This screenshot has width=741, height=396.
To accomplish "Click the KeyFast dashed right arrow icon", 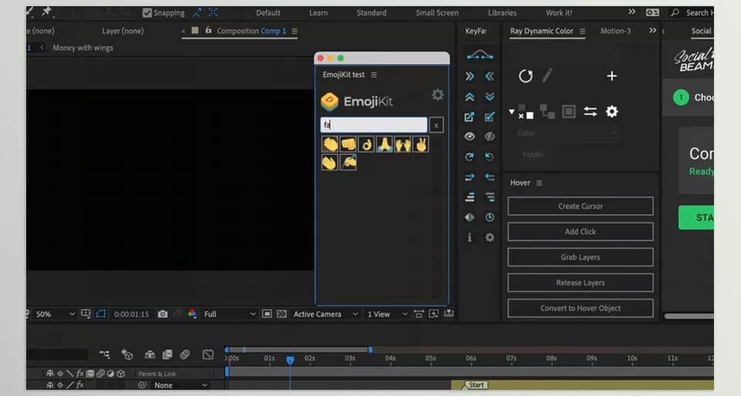I will (x=469, y=176).
